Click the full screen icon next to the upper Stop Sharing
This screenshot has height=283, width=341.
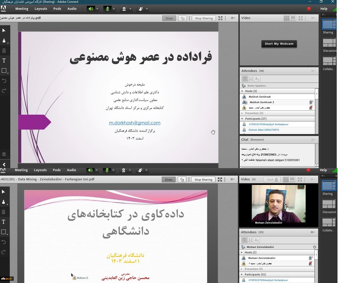point(220,18)
